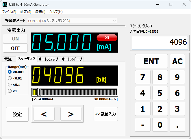Turn current output OFF
The width and height of the screenshot is (191, 139).
coord(15,48)
